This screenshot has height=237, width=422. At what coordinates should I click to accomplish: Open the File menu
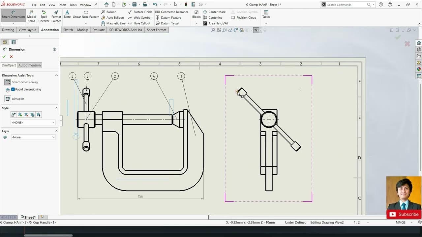pyautogui.click(x=34, y=5)
